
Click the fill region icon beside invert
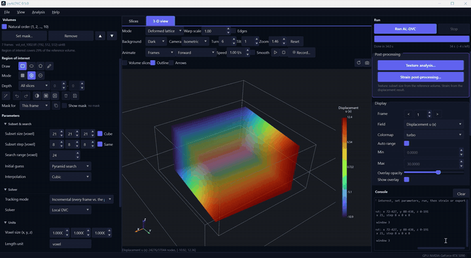(46, 96)
